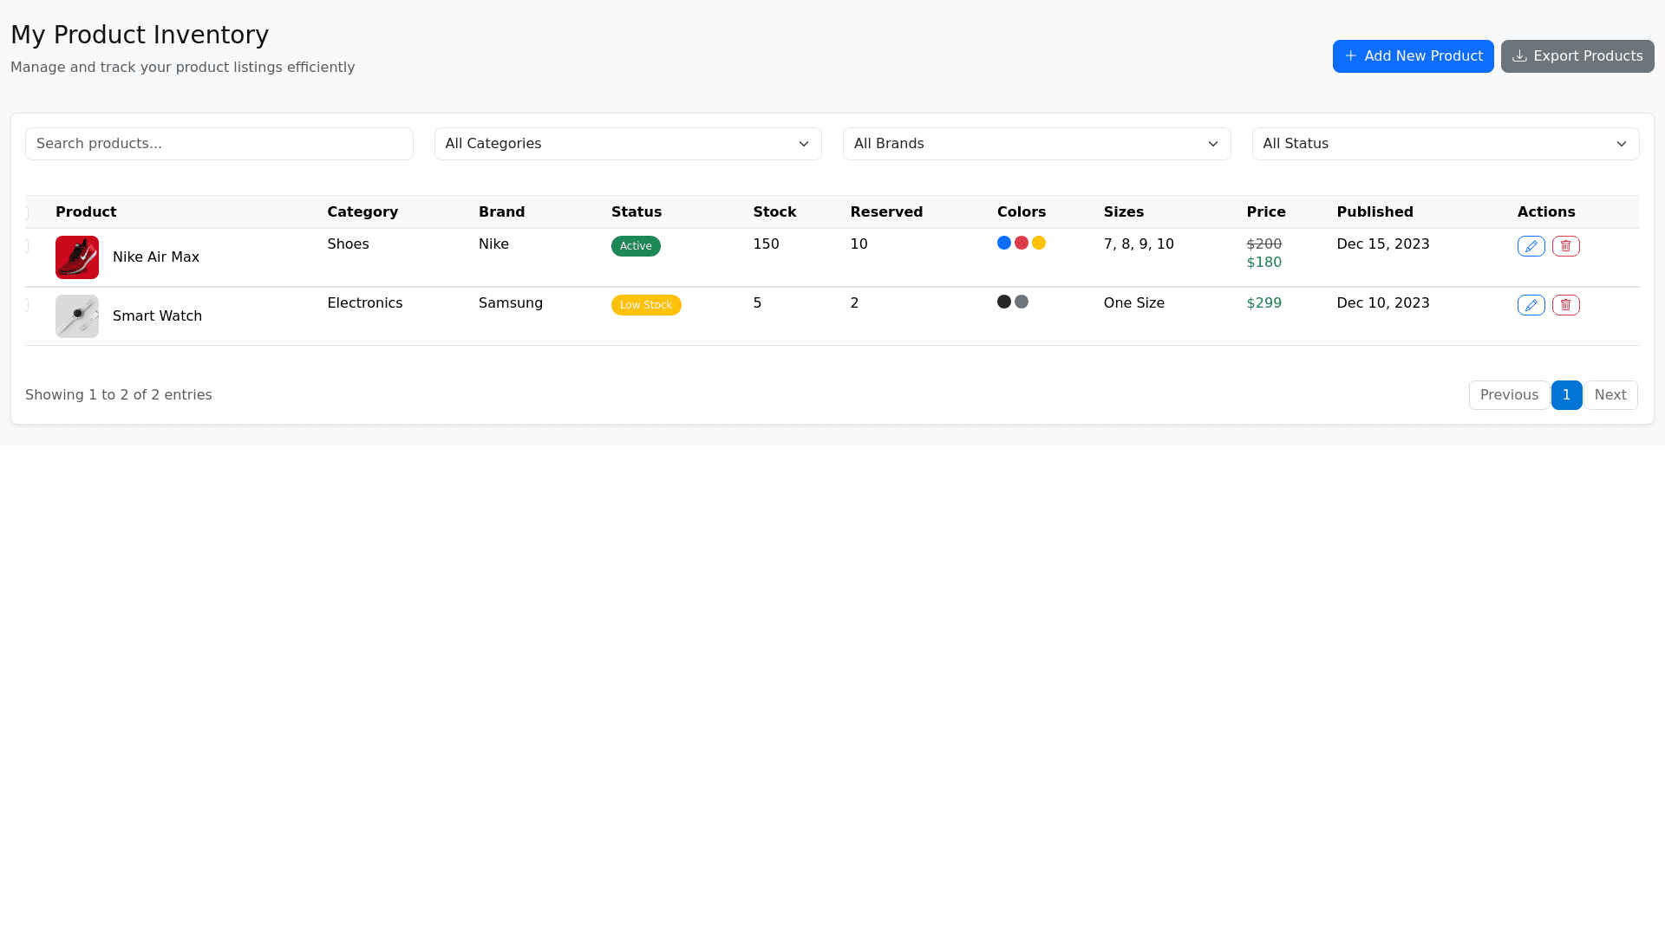Open the All Categories dropdown
Viewport: 1665px width, 936px height.
(x=628, y=144)
